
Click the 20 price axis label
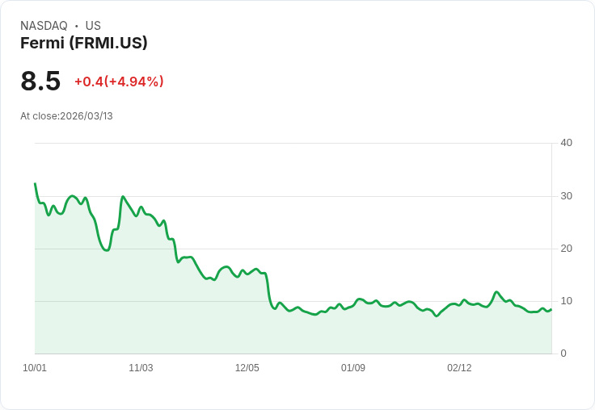[x=566, y=248]
